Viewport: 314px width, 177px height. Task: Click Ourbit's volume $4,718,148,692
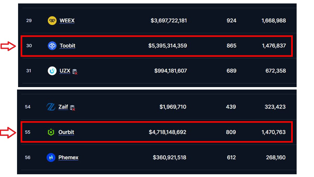(167, 132)
